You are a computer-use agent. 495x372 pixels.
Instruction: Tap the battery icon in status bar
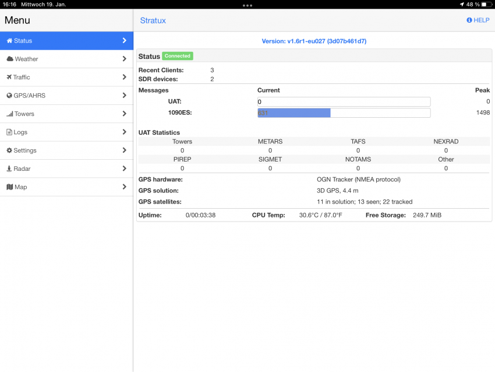point(486,5)
